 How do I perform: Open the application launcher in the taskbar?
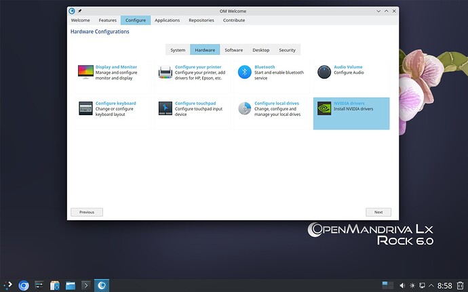[x=7, y=285]
